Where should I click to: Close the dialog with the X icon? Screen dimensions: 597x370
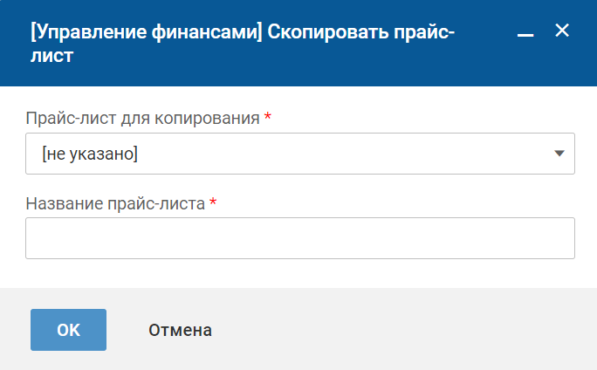point(562,31)
